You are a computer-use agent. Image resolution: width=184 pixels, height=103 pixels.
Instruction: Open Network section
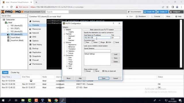coord(36,33)
